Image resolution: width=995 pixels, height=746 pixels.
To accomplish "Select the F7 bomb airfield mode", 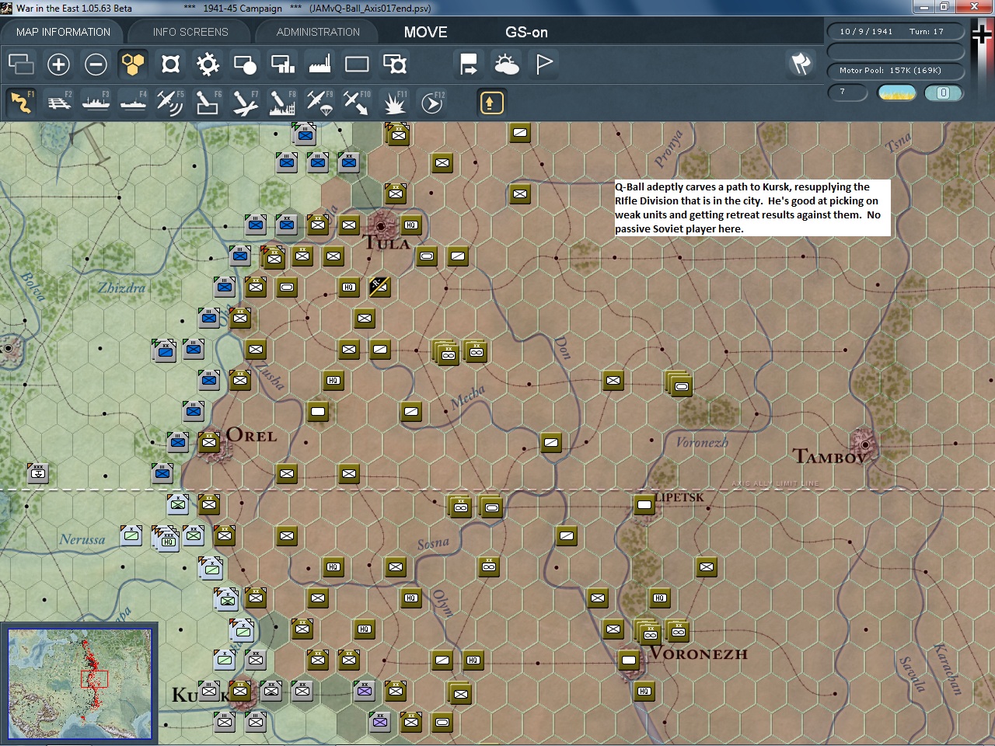I will tap(245, 103).
